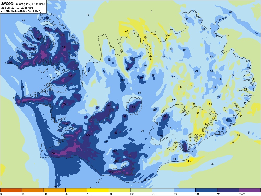Click the humidity value '96' on the map
This screenshot has width=261, height=196.
pos(116,133)
